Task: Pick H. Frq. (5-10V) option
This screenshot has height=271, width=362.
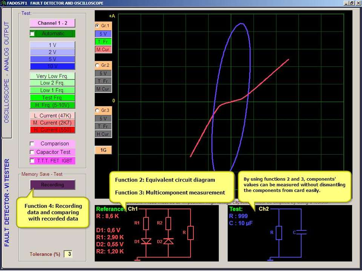Action: (x=52, y=105)
